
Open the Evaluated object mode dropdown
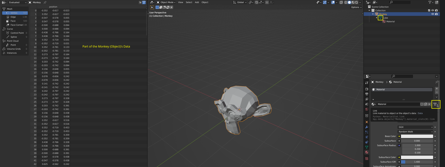18,2
